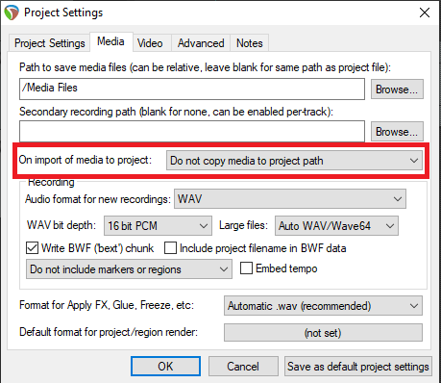
Task: Click the secondary recording path field
Action: click(192, 131)
